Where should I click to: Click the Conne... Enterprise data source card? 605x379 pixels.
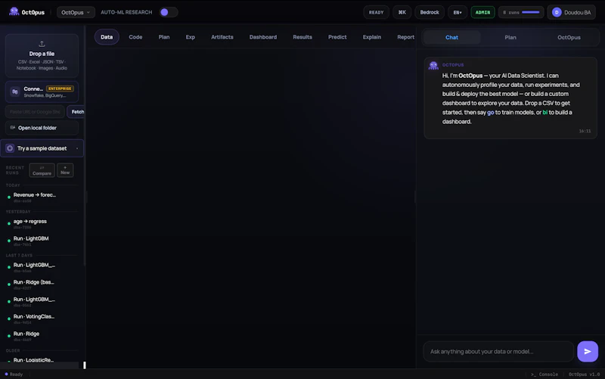(42, 92)
